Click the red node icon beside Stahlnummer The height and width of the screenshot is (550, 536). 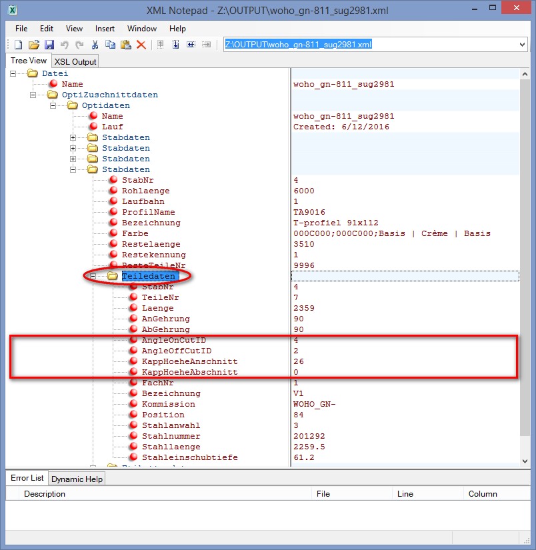point(133,435)
